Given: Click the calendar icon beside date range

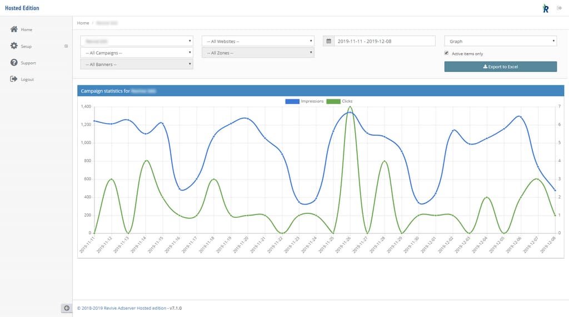Looking at the screenshot, I should point(328,41).
